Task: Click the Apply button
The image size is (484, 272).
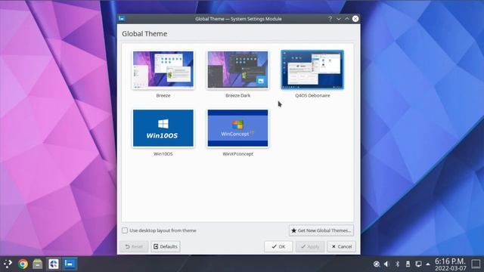Action: click(310, 246)
